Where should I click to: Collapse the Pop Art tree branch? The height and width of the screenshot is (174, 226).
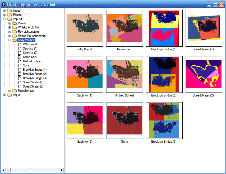point(5,19)
